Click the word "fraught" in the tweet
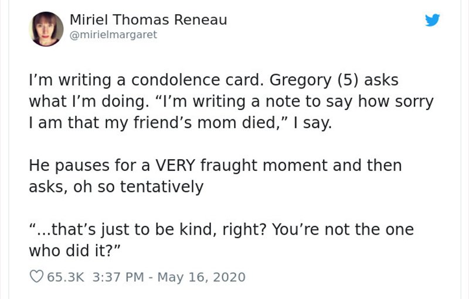This screenshot has height=299, width=469. point(229,166)
